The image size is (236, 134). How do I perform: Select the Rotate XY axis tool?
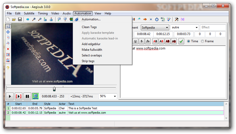click(x=8, y=43)
